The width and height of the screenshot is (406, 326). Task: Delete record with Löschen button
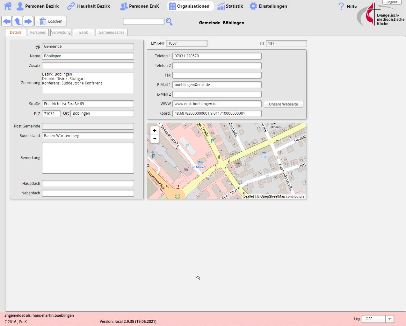point(50,21)
